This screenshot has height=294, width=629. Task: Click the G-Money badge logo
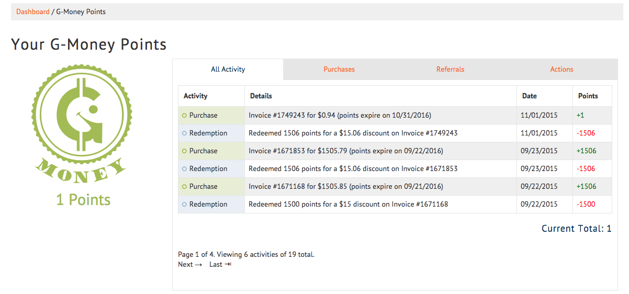83,123
